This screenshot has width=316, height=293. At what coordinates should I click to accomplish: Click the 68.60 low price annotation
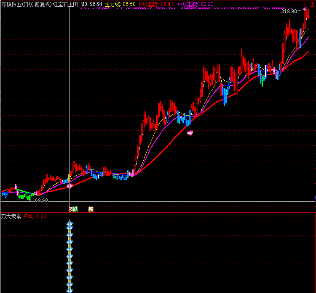point(41,200)
